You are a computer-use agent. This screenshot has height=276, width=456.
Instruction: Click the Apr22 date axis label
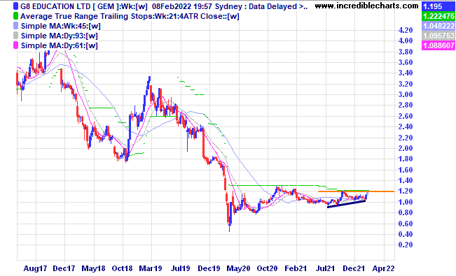click(383, 268)
